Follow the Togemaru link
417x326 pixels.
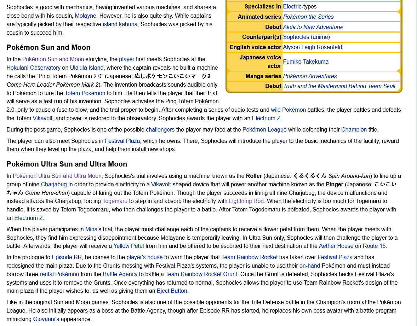[115, 201]
